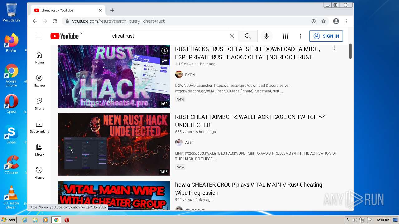The width and height of the screenshot is (399, 224).
Task: View site information via padlock icon
Action: (67, 21)
